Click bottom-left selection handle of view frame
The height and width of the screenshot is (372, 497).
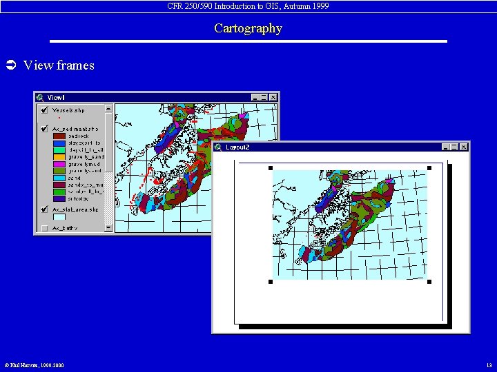pos(271,282)
